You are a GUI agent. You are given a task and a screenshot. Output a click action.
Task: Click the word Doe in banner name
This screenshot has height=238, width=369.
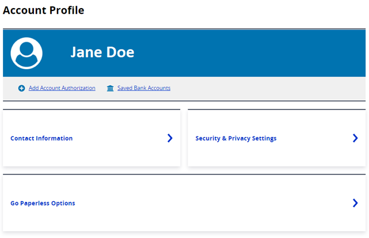[x=120, y=52]
